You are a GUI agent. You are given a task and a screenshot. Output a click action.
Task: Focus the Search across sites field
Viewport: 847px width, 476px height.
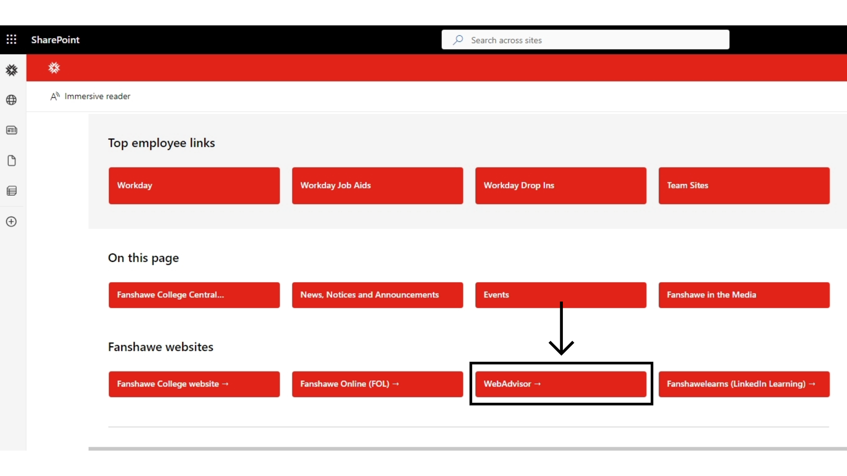585,40
